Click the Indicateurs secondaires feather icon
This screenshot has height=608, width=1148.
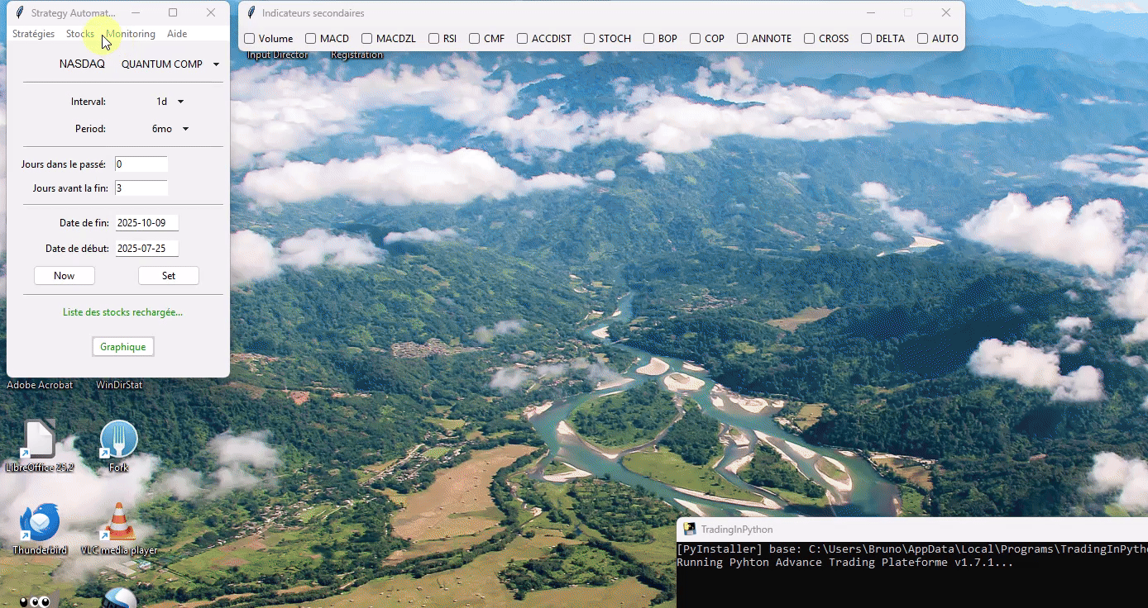[x=251, y=12]
